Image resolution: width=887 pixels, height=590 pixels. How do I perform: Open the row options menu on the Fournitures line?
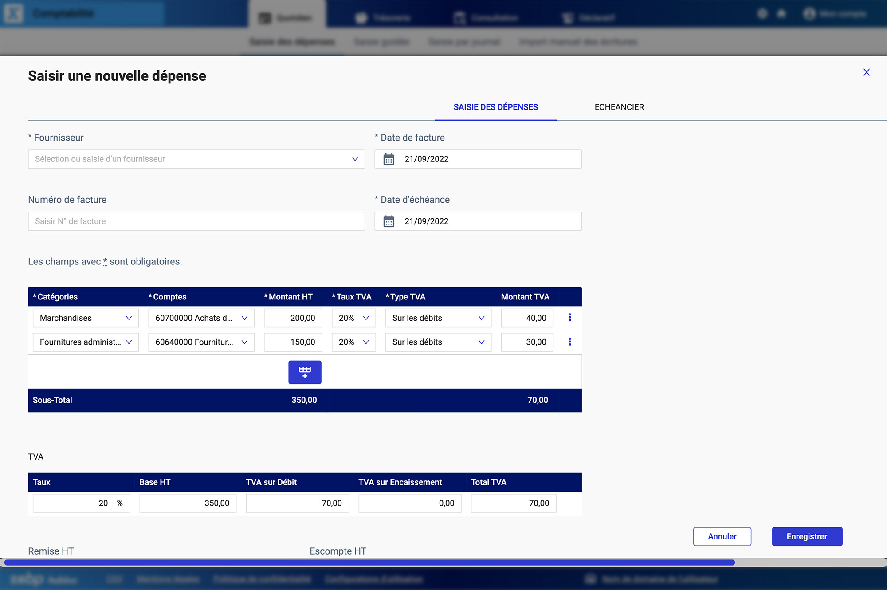click(570, 342)
